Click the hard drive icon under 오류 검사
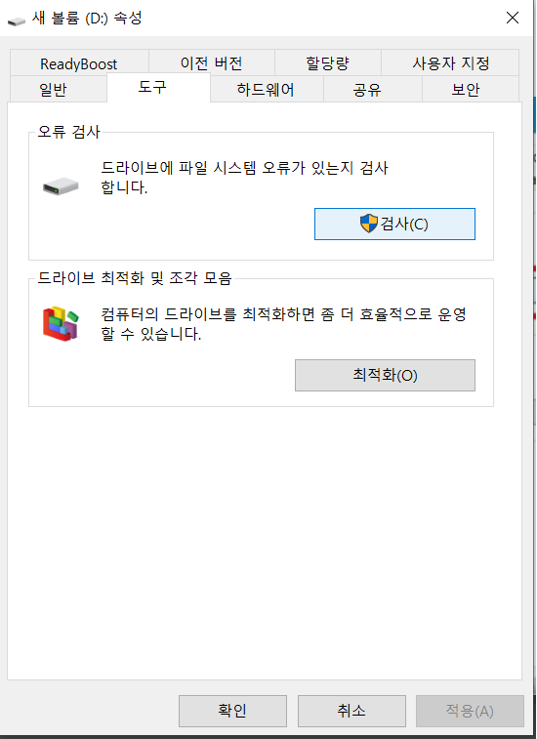 tap(61, 186)
